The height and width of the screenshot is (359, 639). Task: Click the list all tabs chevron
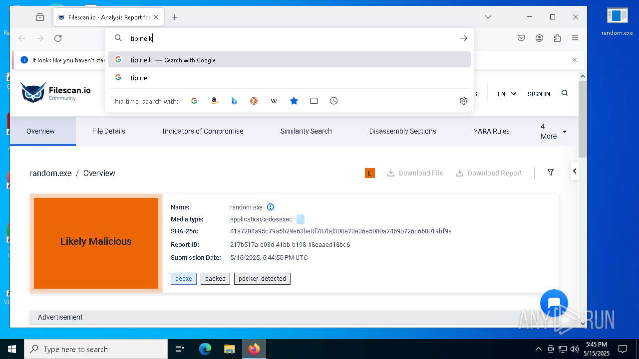click(488, 17)
